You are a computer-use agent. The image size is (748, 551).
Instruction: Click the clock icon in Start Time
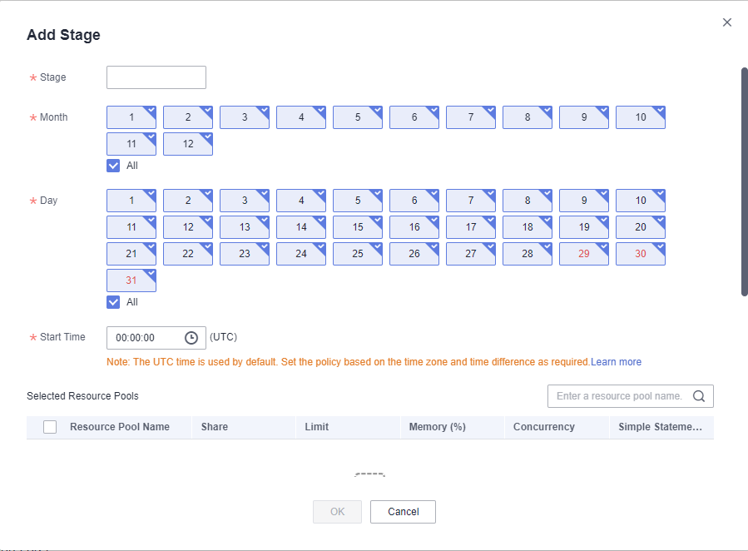[191, 338]
